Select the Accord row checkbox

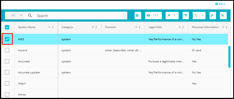7,50
